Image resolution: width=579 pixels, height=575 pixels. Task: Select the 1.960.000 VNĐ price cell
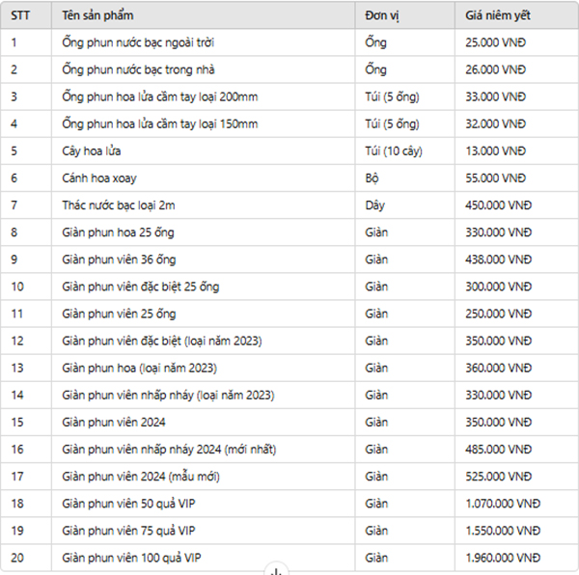pyautogui.click(x=502, y=558)
